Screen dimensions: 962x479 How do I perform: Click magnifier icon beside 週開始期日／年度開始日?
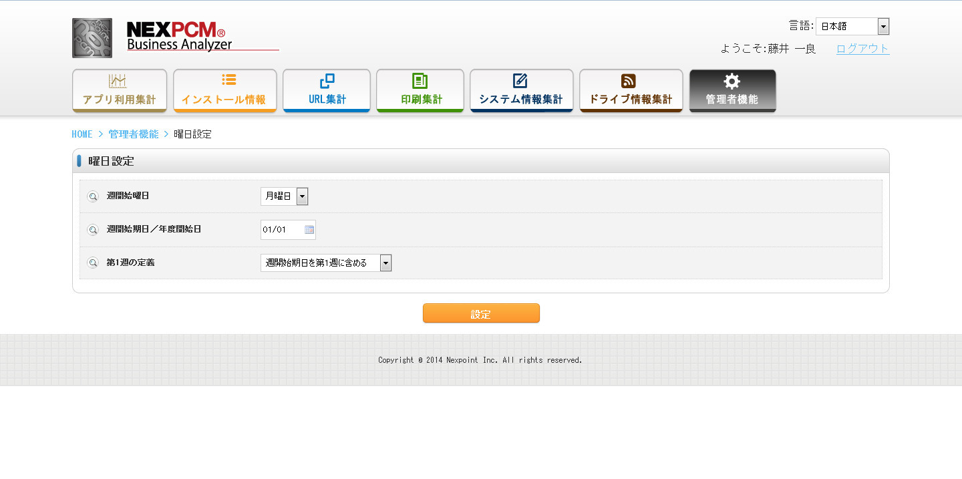(93, 230)
